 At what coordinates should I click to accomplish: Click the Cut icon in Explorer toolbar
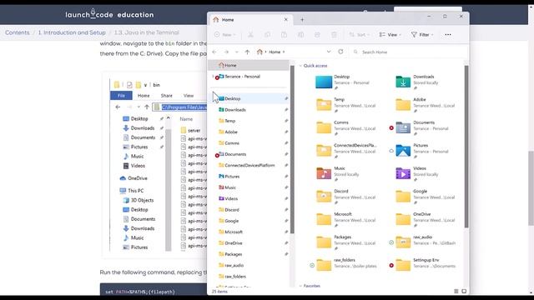[250, 35]
